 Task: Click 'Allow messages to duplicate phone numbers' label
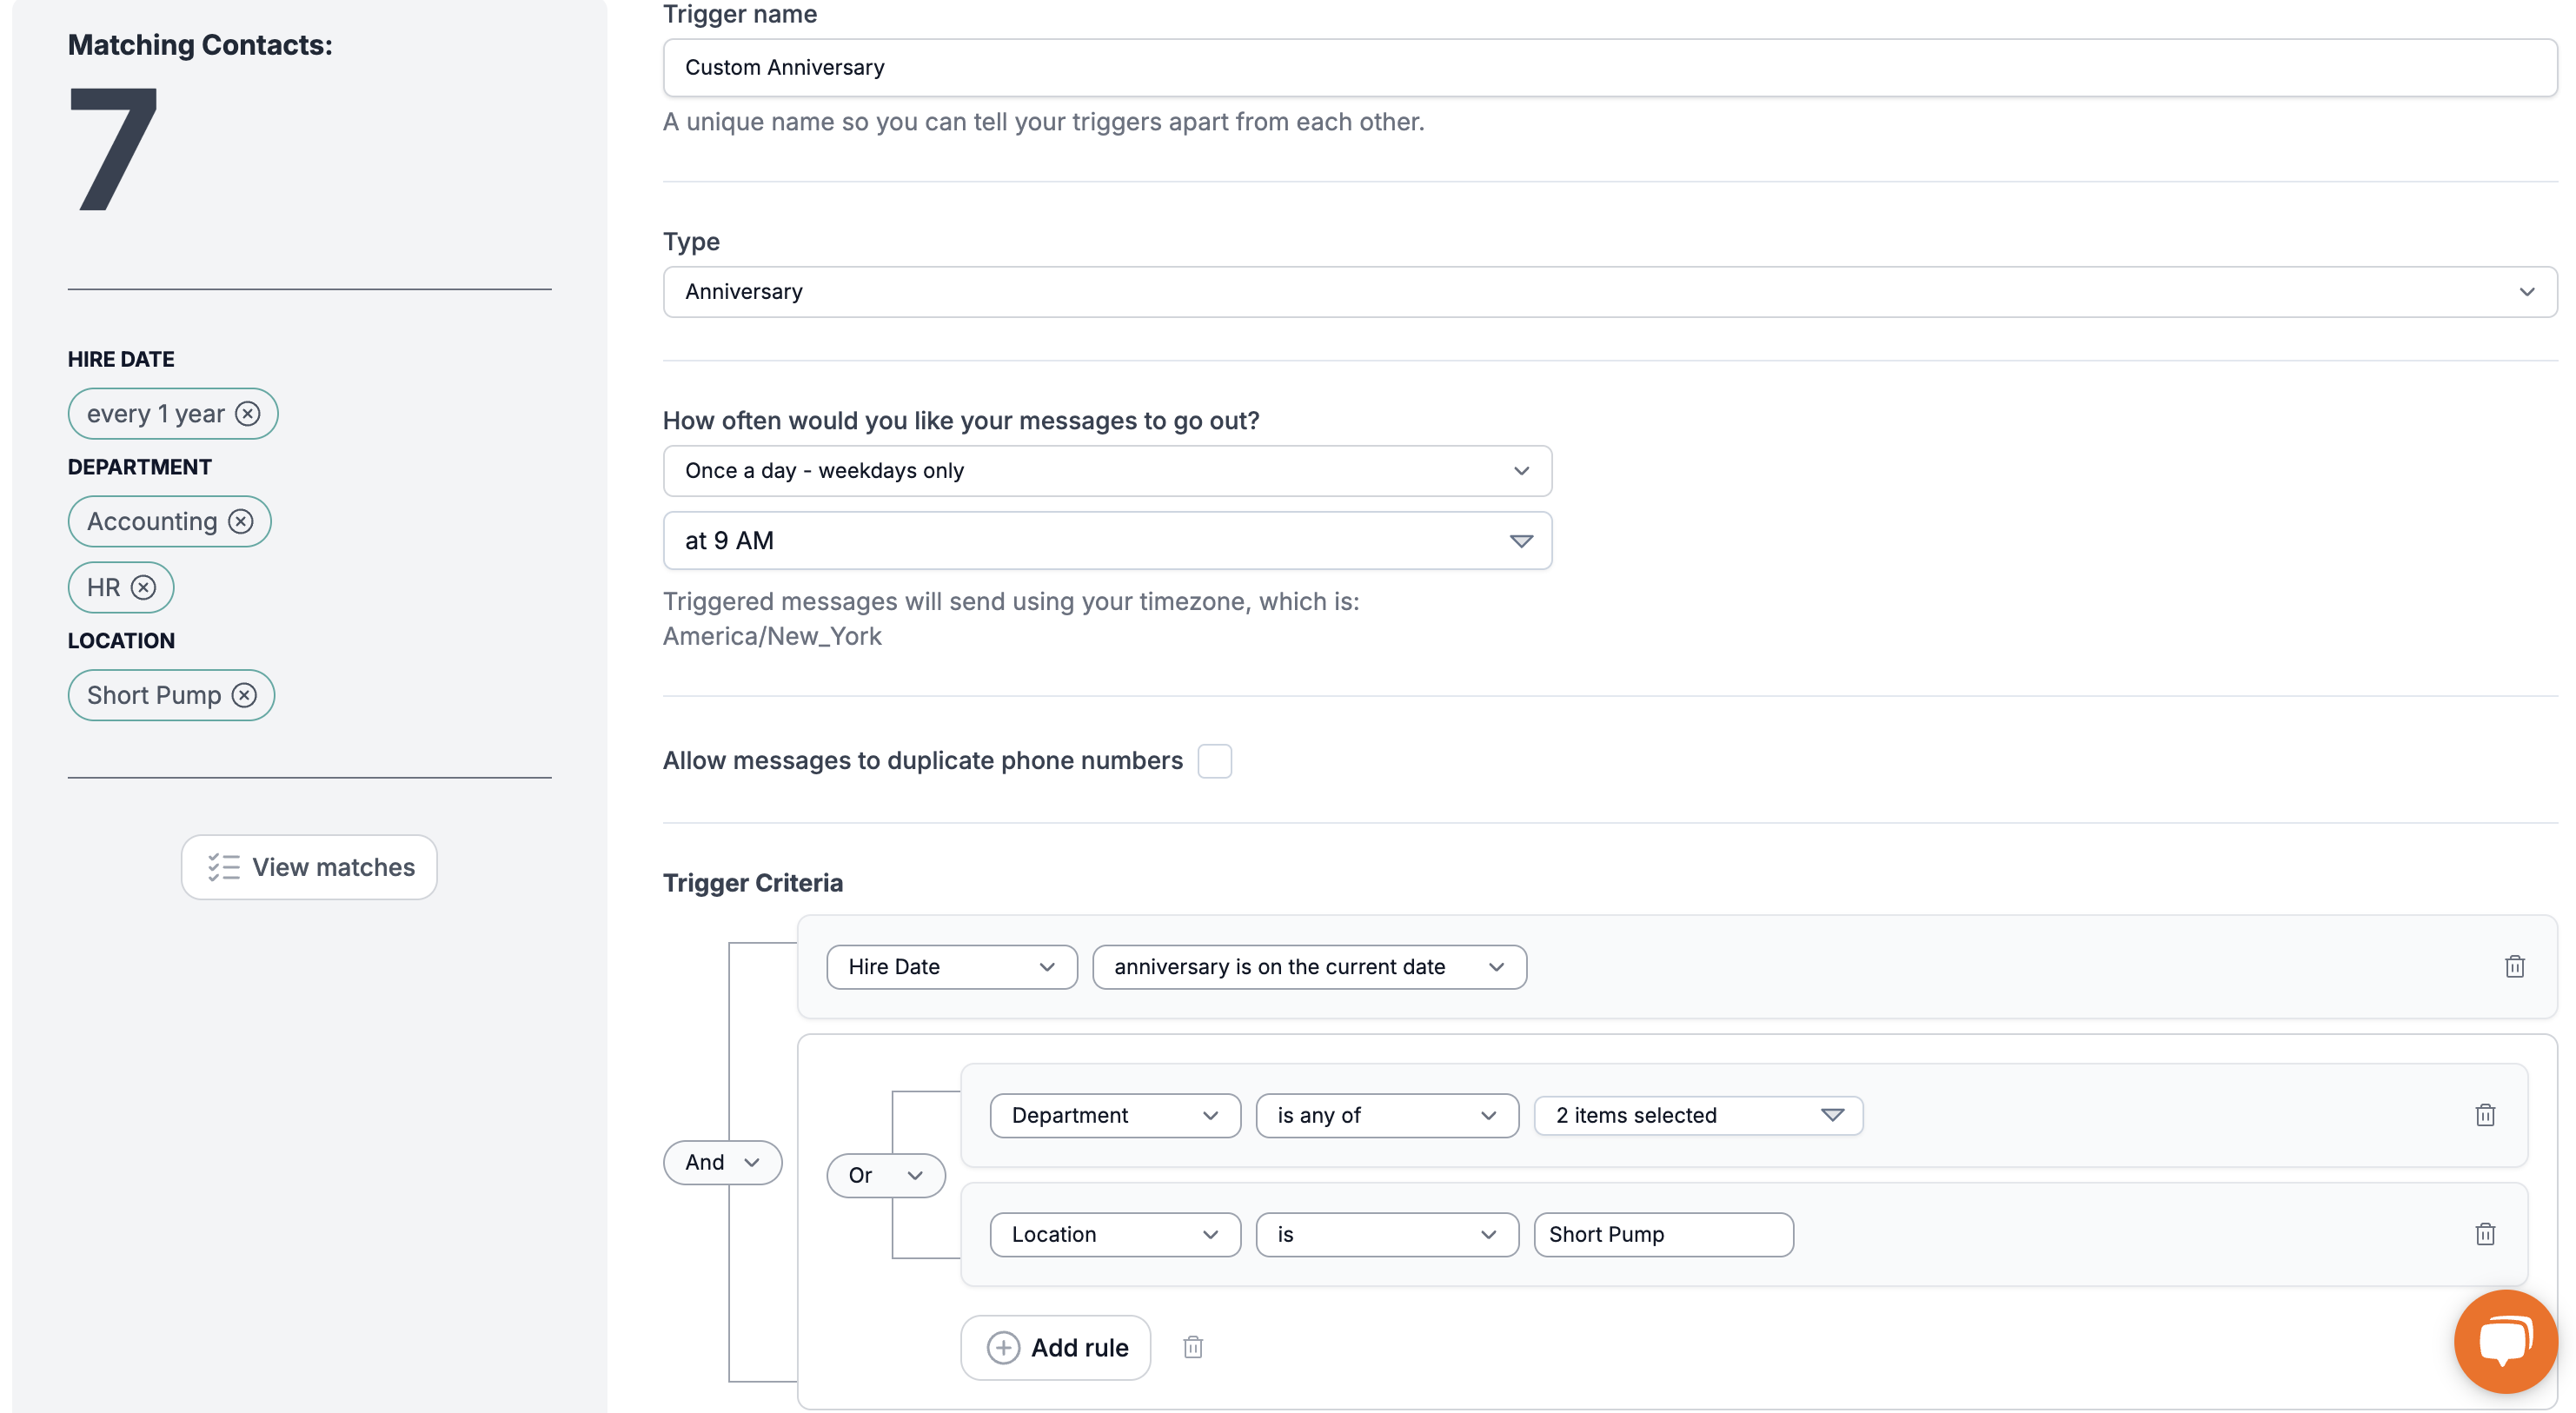[922, 761]
